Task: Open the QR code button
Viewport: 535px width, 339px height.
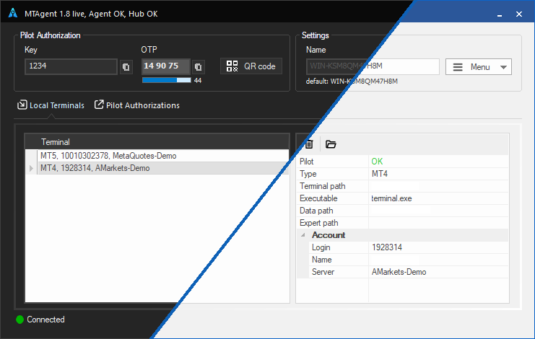Action: 251,66
